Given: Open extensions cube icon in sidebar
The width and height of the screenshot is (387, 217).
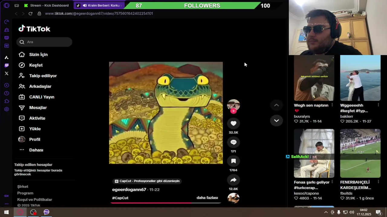Looking at the screenshot, I should click(x=7, y=101).
